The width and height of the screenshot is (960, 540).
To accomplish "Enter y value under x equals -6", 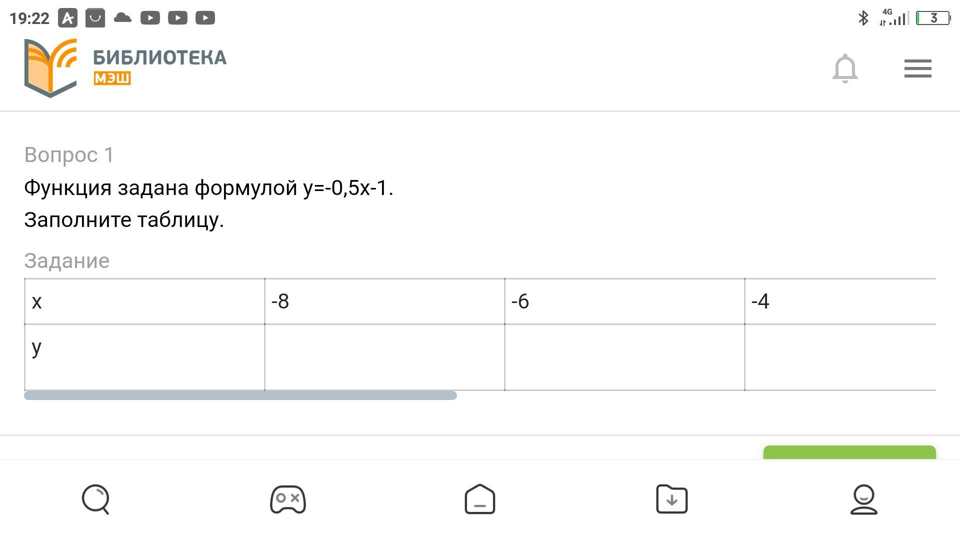I will click(624, 357).
